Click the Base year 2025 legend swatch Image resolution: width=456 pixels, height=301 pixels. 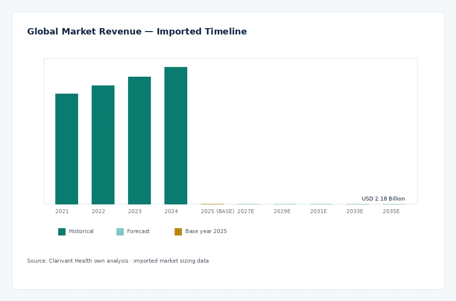pyautogui.click(x=178, y=232)
